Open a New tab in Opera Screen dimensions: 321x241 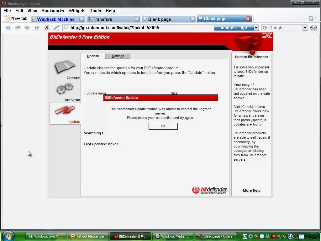click(x=16, y=18)
